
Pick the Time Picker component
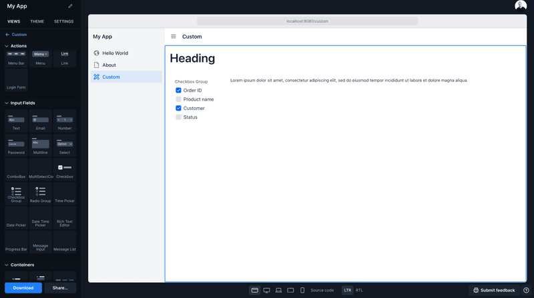[x=65, y=193]
